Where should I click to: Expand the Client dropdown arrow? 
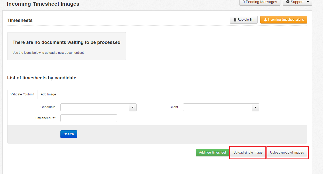(255, 107)
